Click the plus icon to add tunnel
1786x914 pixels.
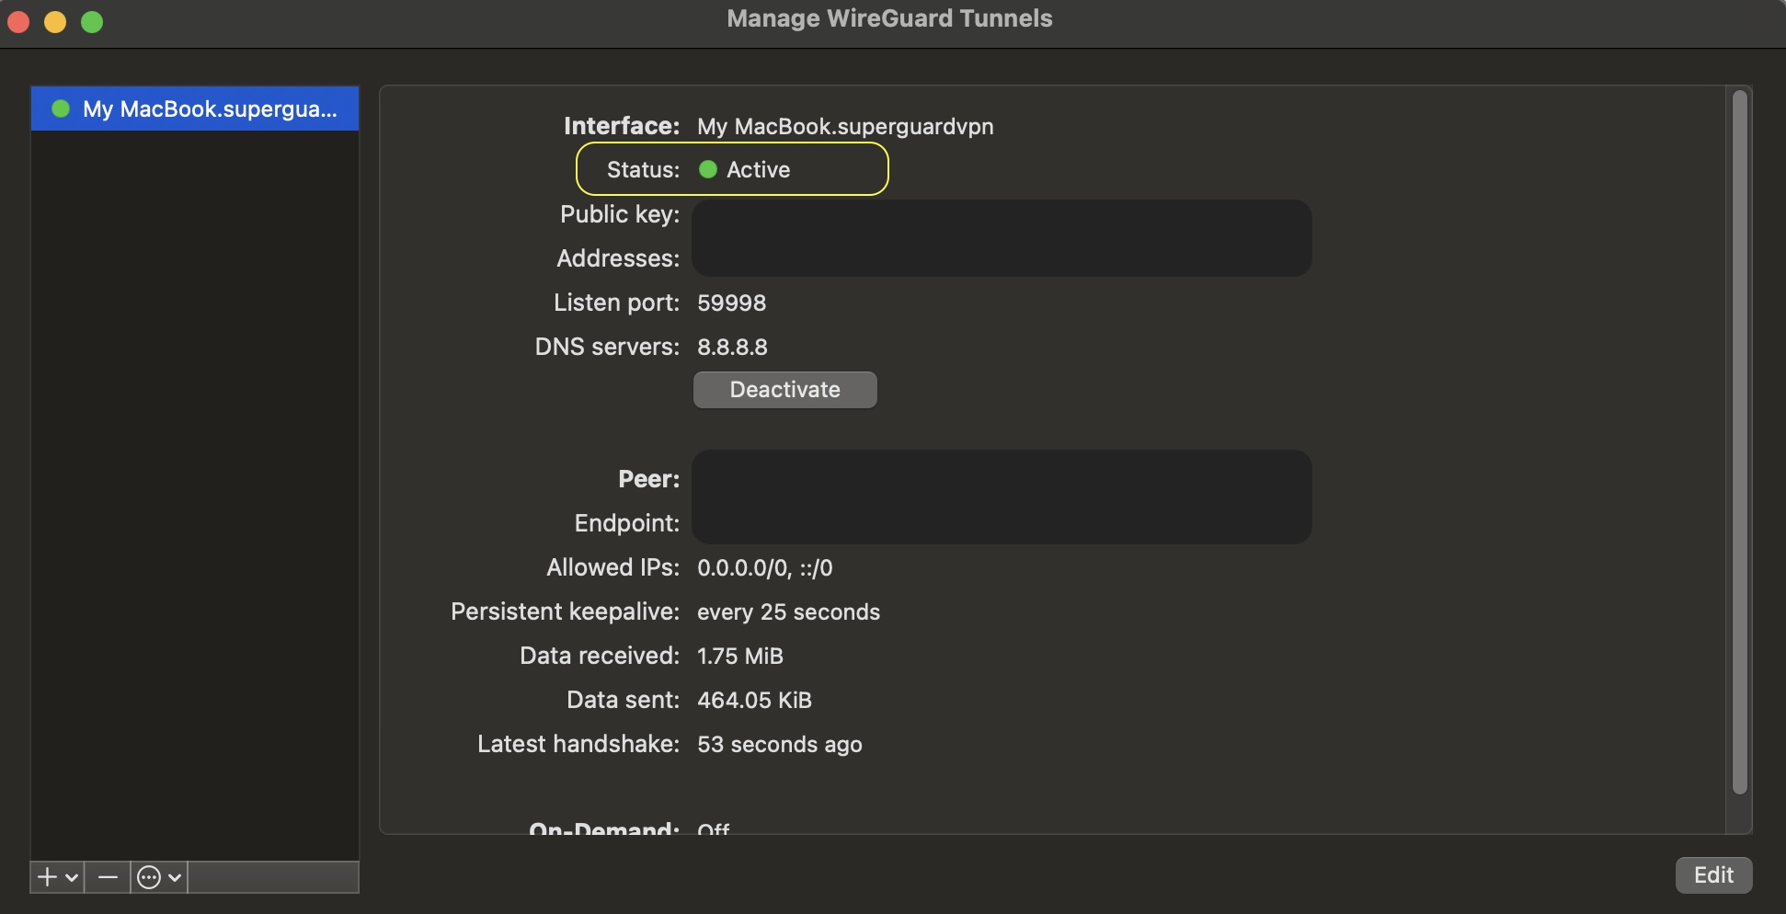coord(47,877)
